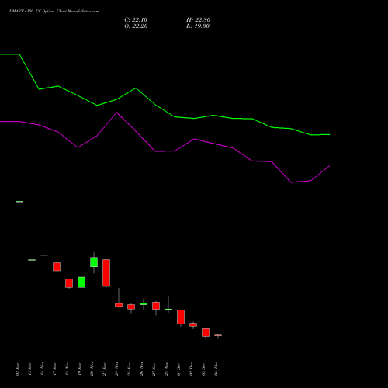Click the 24 Nov date label

116,369
